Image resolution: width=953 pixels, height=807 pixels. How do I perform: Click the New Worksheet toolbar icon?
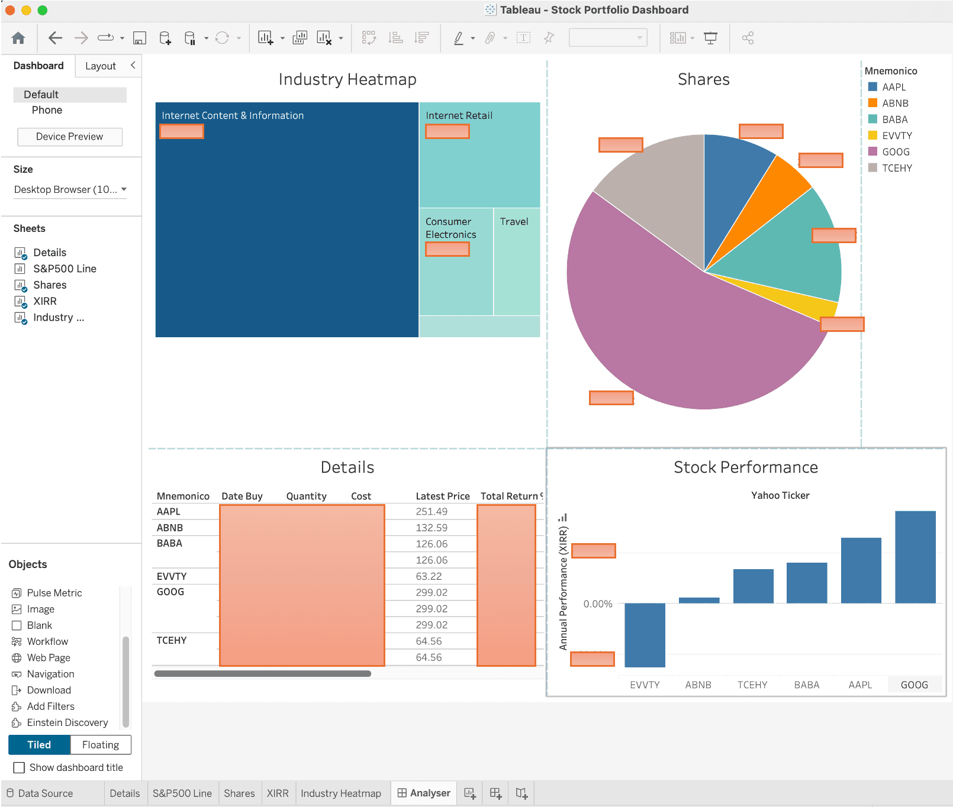[265, 38]
